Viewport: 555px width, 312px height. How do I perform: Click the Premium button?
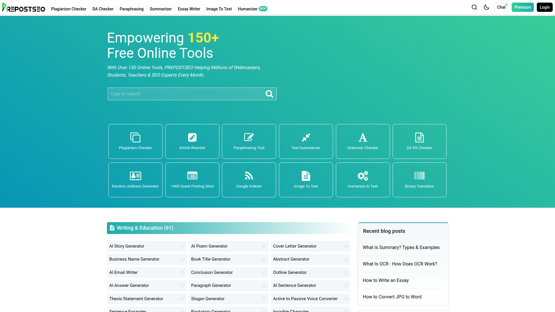click(x=522, y=7)
